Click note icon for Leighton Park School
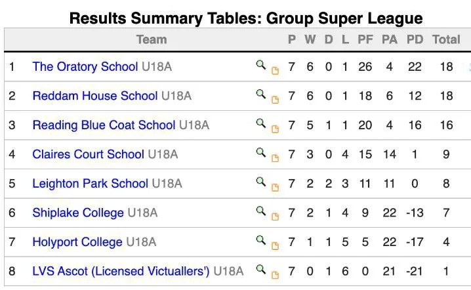 (x=275, y=188)
